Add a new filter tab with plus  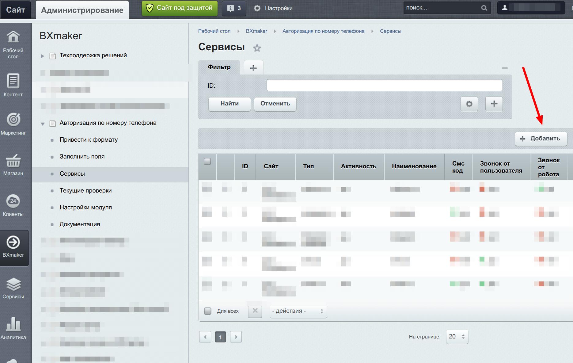click(x=253, y=68)
